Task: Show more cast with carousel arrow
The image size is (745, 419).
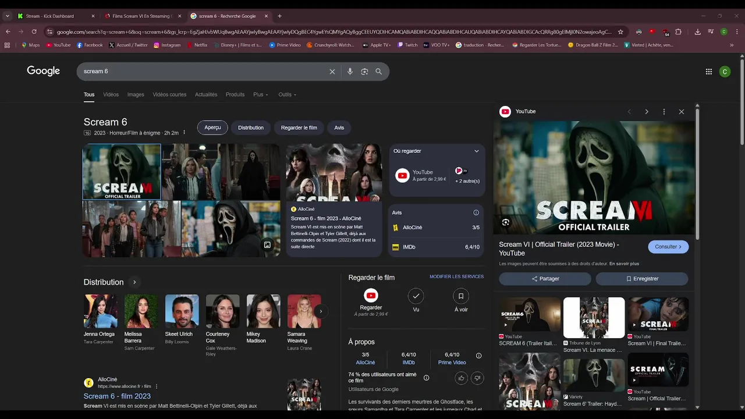Action: point(320,311)
